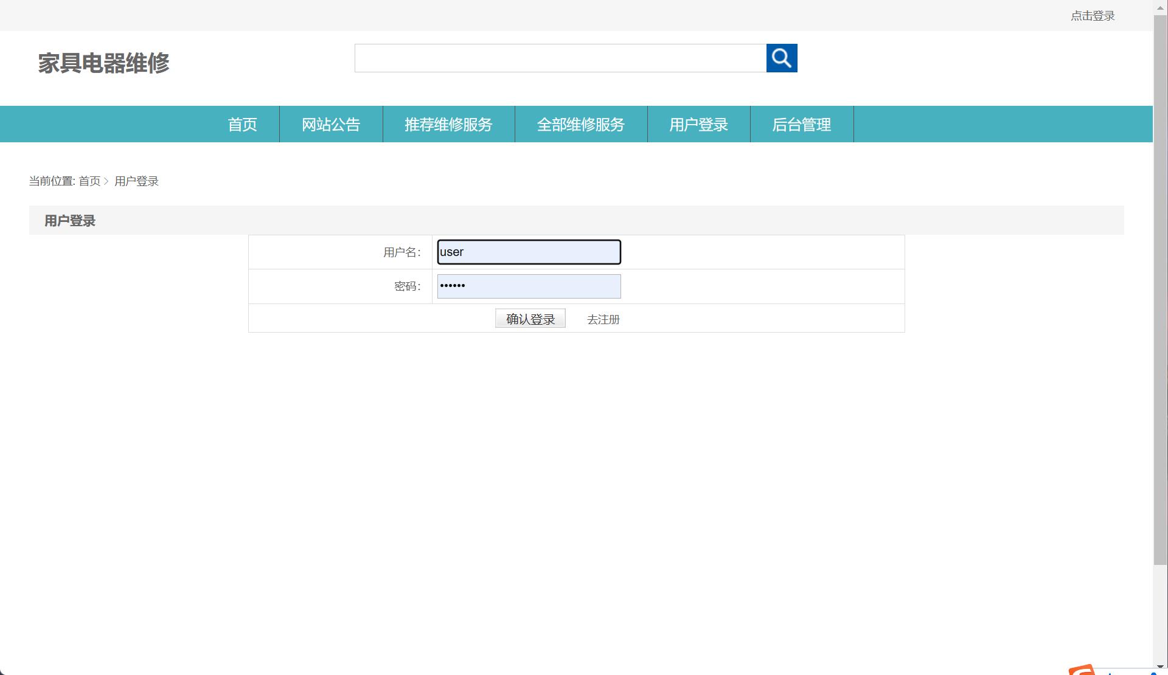Open the 网站公告 navigation tab
This screenshot has height=675, width=1168.
click(x=330, y=124)
